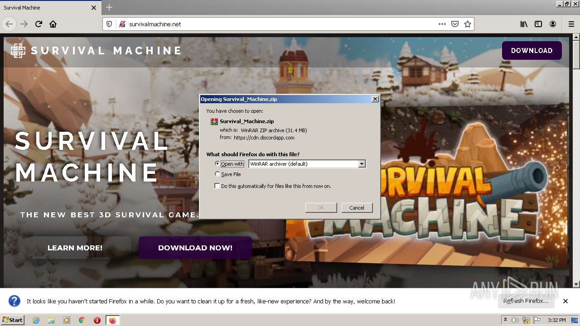Open the page actions three-dot menu
The height and width of the screenshot is (326, 580).
tap(442, 24)
